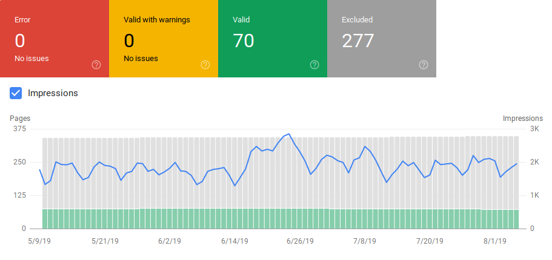Image resolution: width=552 pixels, height=260 pixels.
Task: Uncheck the Impressions checkbox
Action: point(16,93)
